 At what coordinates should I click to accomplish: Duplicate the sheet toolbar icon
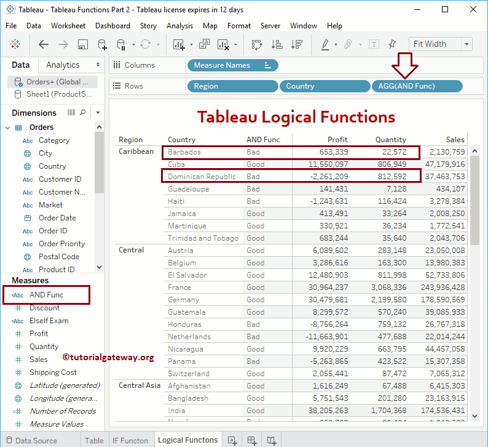point(204,44)
